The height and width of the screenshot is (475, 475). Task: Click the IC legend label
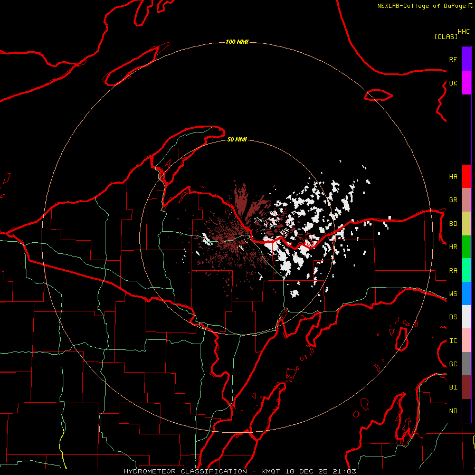click(453, 341)
